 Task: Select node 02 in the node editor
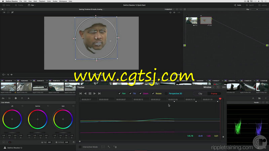coord(206,20)
